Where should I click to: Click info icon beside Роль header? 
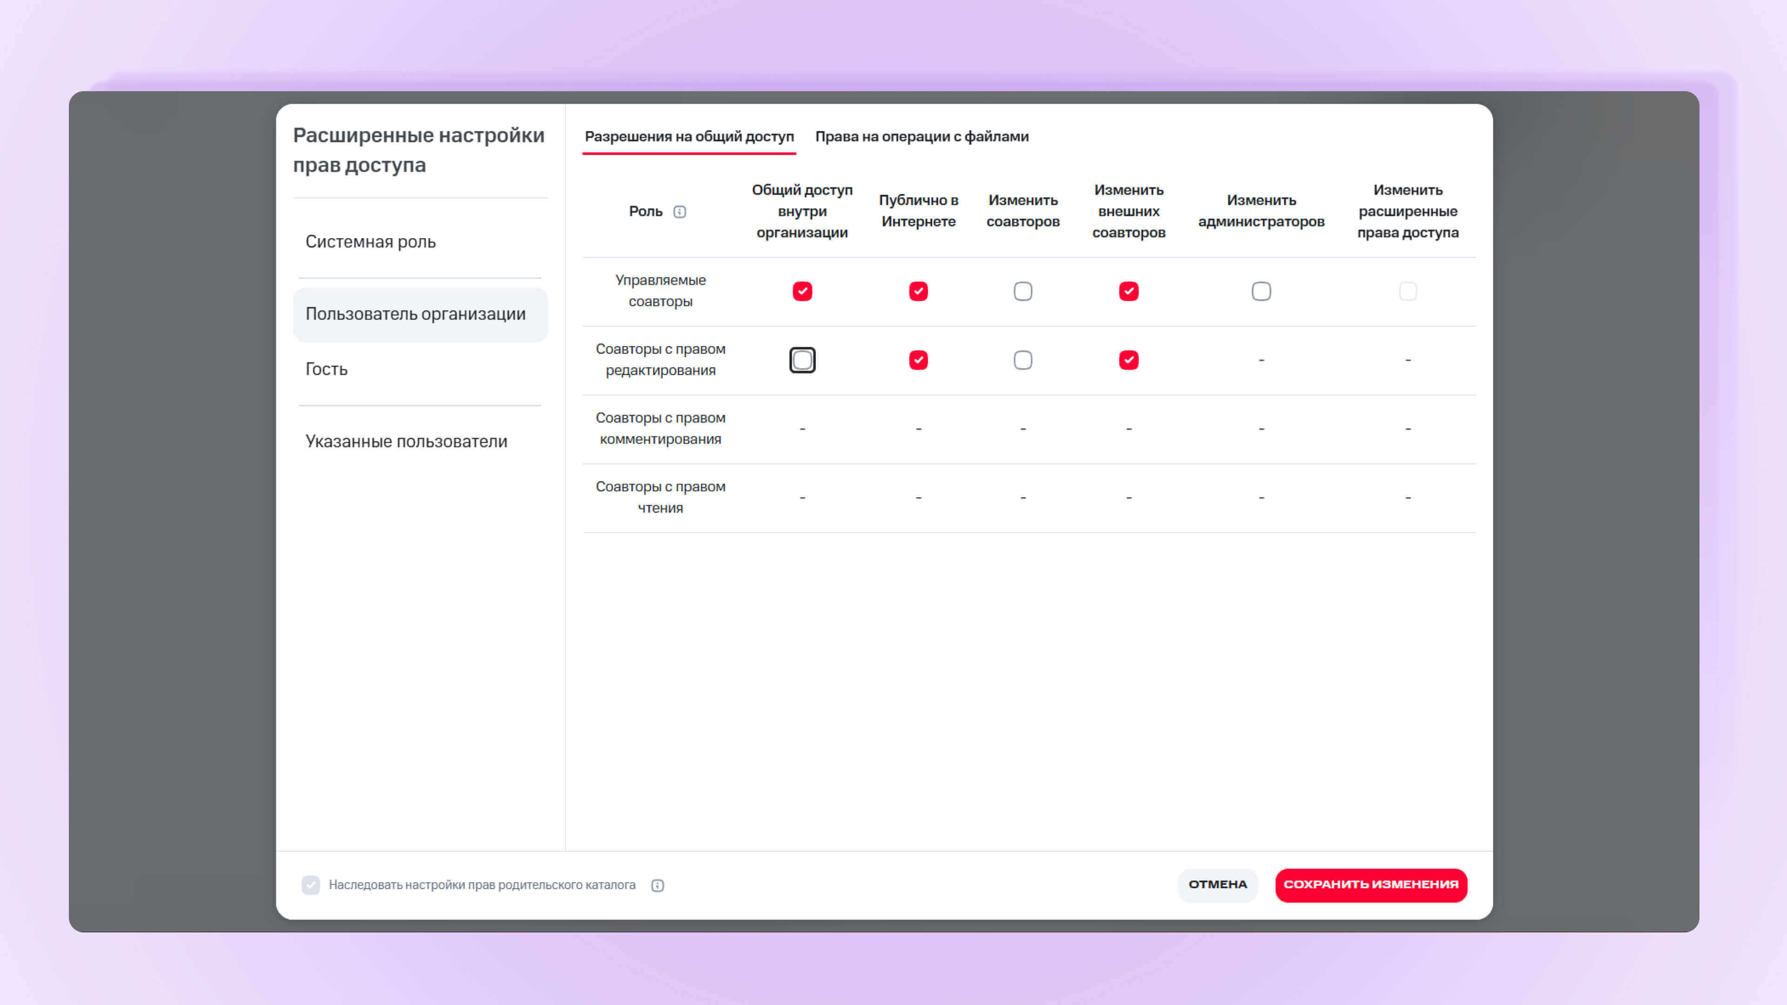click(x=680, y=212)
